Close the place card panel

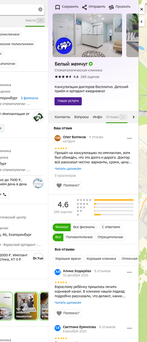pos(142,9)
